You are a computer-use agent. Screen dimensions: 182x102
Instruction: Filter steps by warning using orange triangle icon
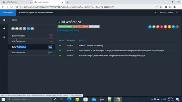coord(169,27)
